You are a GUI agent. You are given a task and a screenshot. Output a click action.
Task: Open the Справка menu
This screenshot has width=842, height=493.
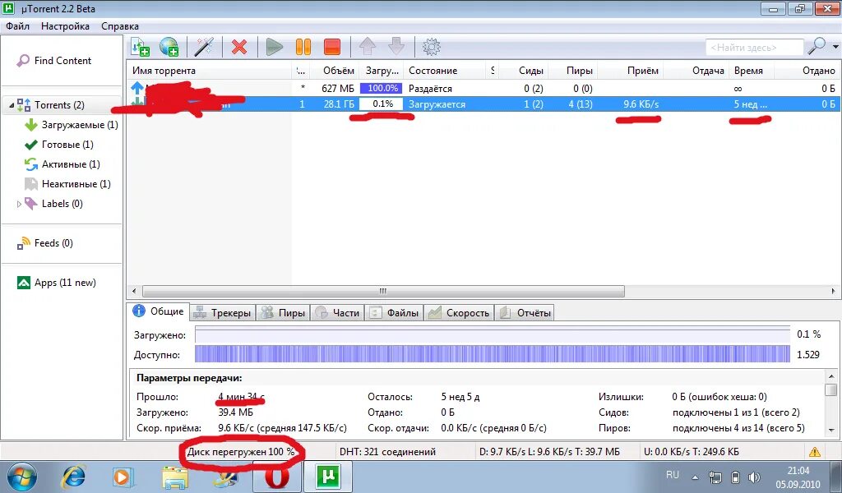pos(120,25)
